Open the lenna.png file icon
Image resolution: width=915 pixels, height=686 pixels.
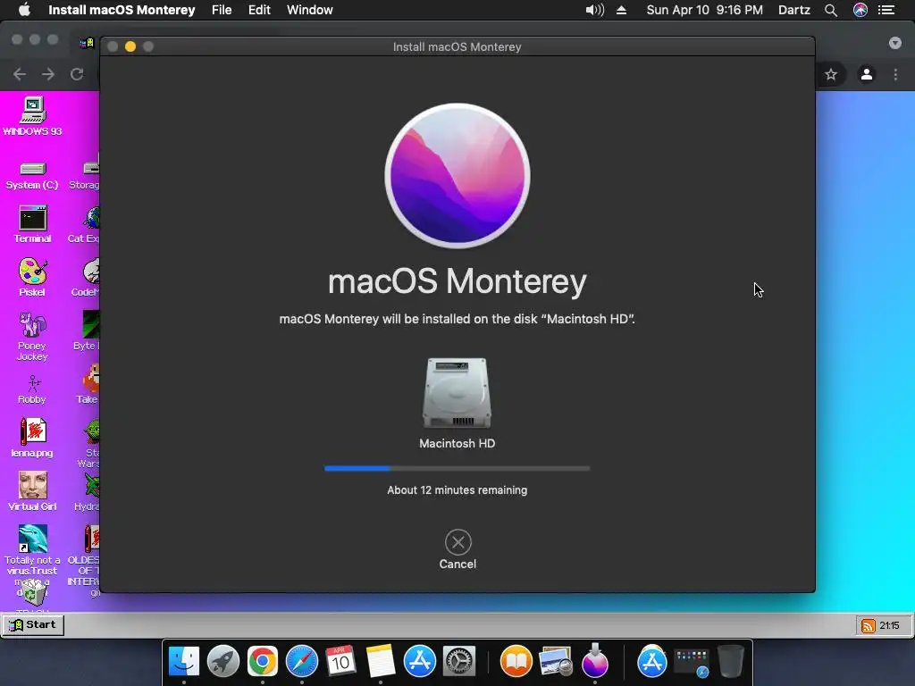tap(32, 438)
